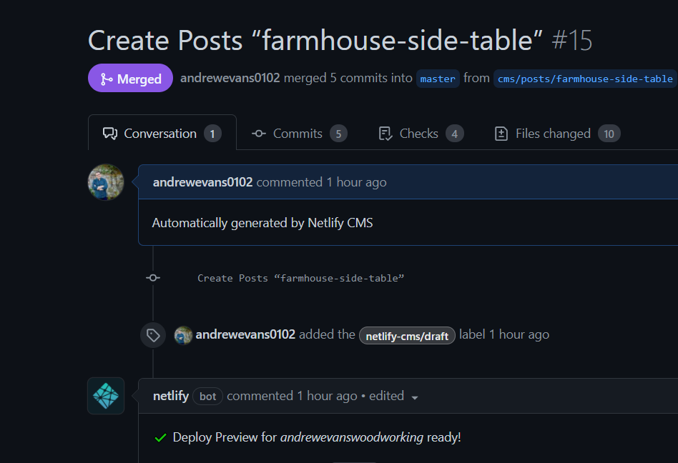The height and width of the screenshot is (463, 678).
Task: Click the green checkmark beside Deploy Preview
Action: 160,437
